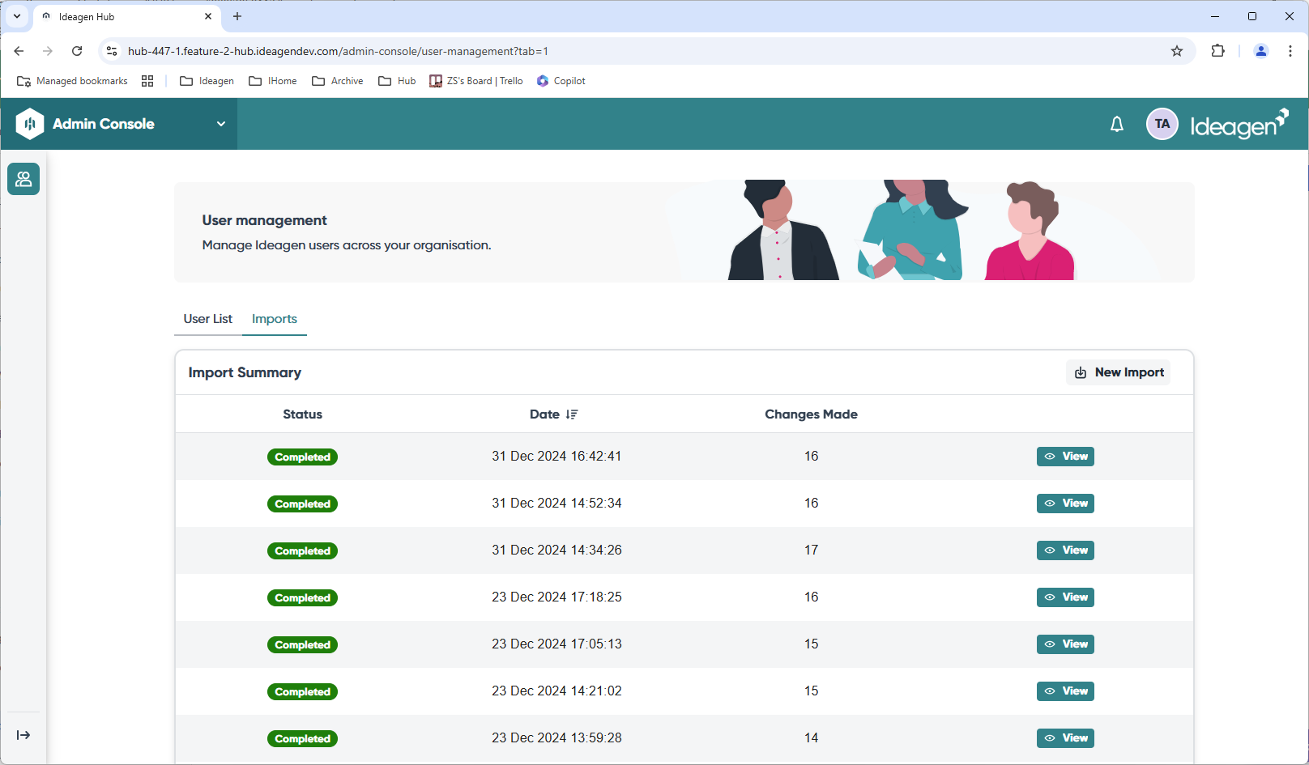Open the browser extensions icon
Viewport: 1309px width, 765px height.
[1217, 51]
